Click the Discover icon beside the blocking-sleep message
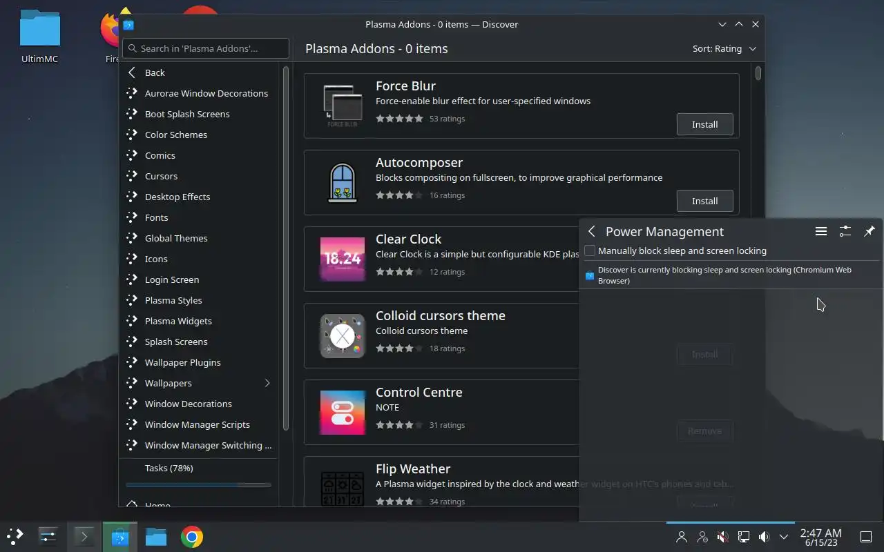 [590, 276]
